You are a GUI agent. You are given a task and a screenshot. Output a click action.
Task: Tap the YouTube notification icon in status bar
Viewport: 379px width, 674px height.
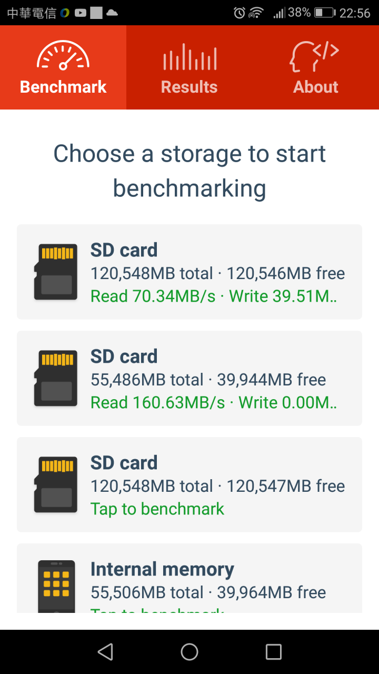80,13
